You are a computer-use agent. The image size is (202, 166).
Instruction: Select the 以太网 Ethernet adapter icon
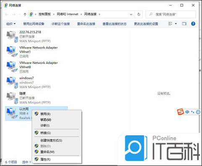12,113
